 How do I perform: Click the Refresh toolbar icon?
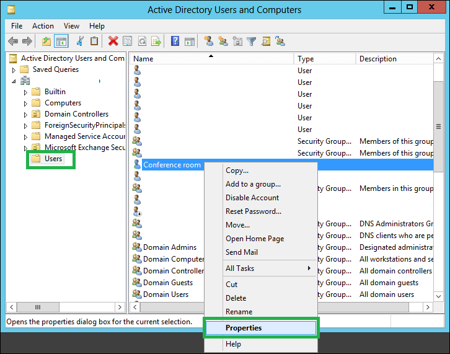[142, 42]
